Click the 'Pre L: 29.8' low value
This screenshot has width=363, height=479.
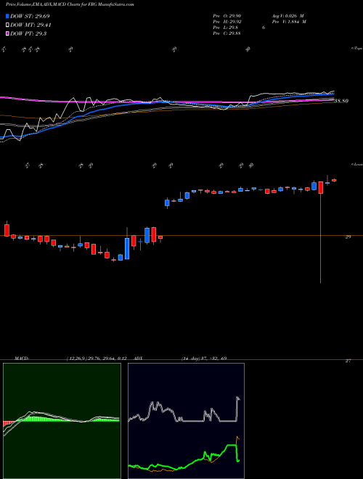(225, 27)
